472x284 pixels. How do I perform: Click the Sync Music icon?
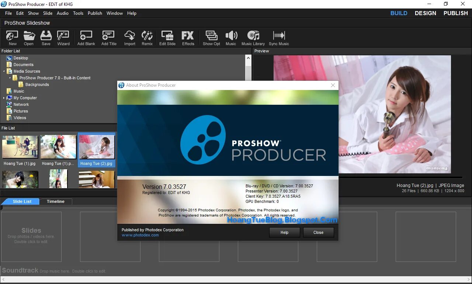coord(279,38)
